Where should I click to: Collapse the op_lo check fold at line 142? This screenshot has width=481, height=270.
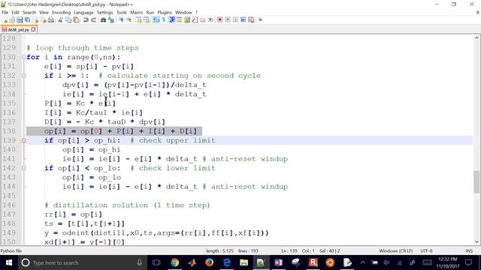click(23, 168)
